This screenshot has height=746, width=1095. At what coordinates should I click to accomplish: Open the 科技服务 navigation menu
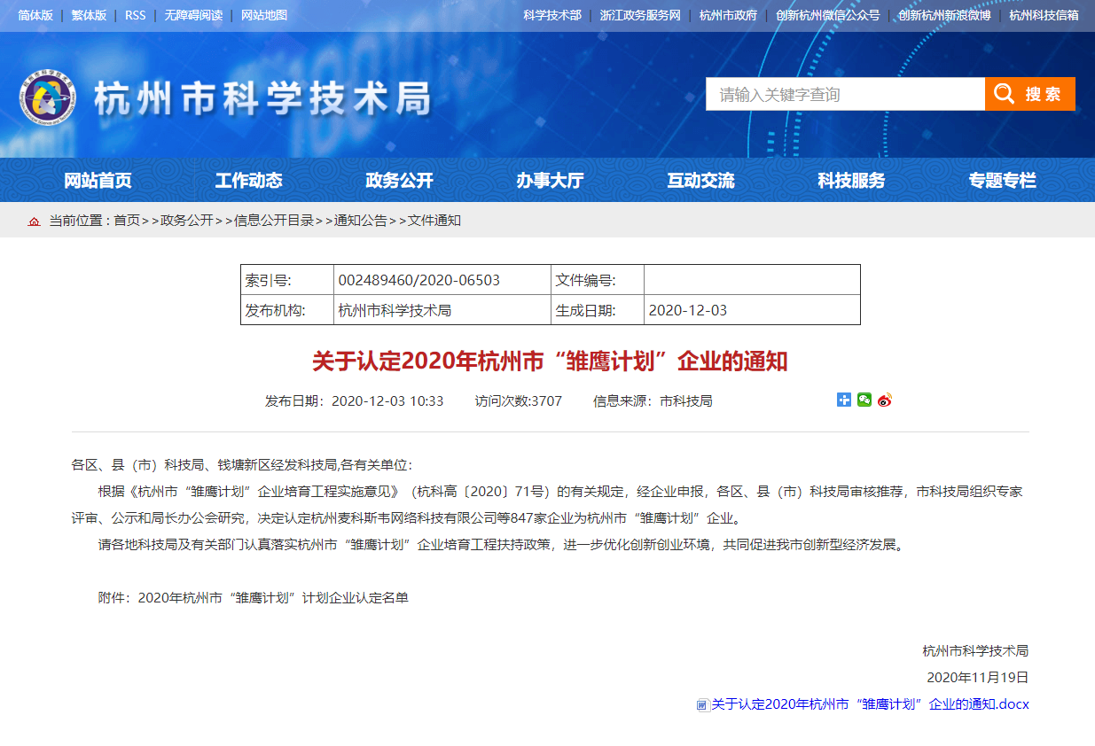pos(851,181)
